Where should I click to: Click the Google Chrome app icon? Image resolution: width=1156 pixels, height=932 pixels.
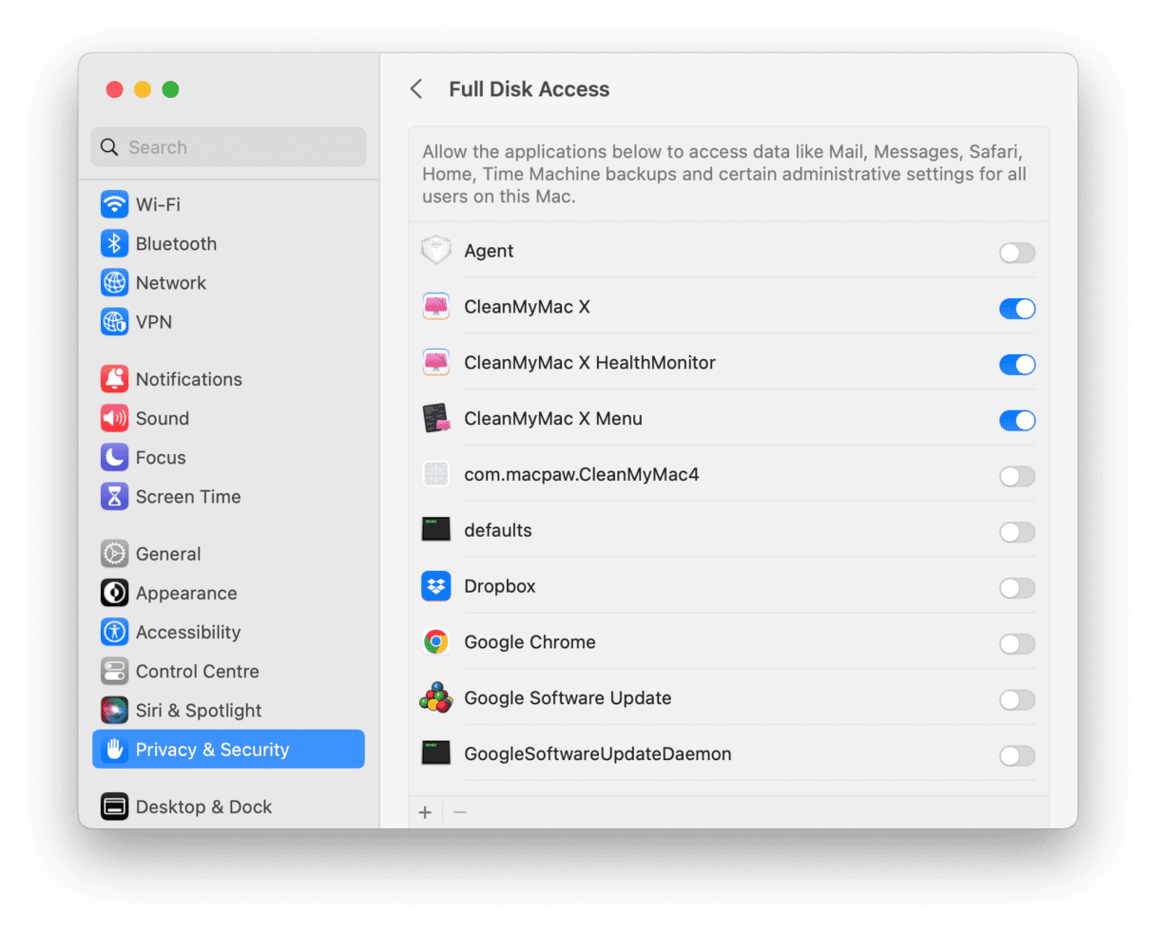(x=435, y=642)
